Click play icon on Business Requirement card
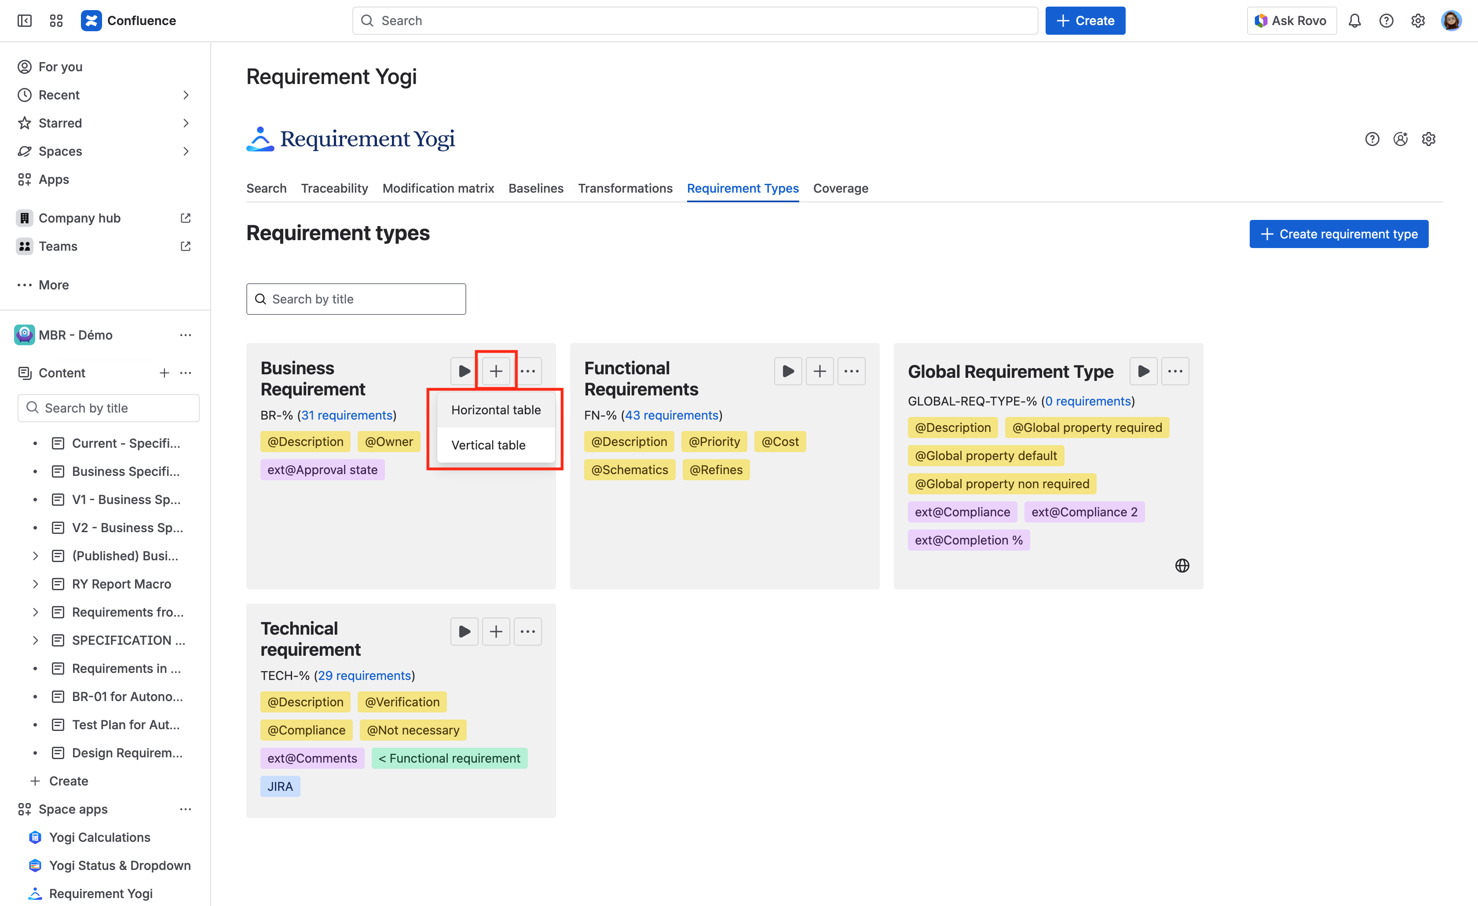Viewport: 1478px width, 906px height. [464, 371]
